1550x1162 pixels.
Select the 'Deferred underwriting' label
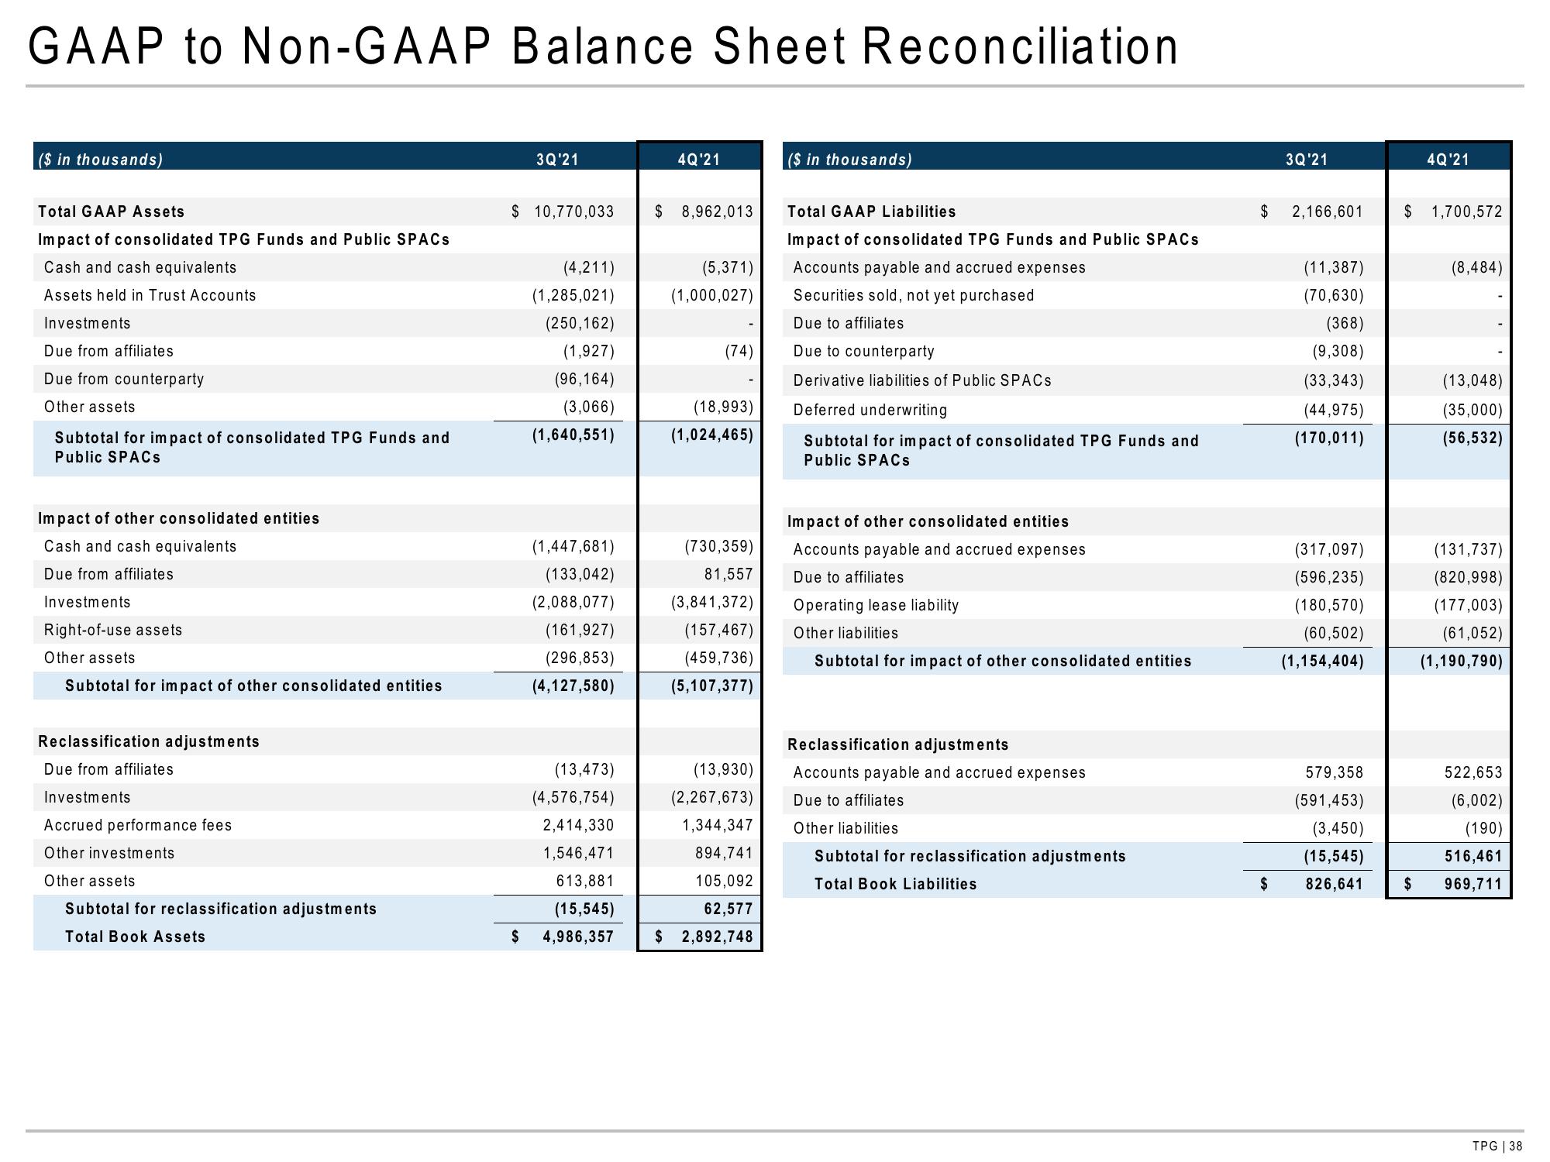[870, 410]
